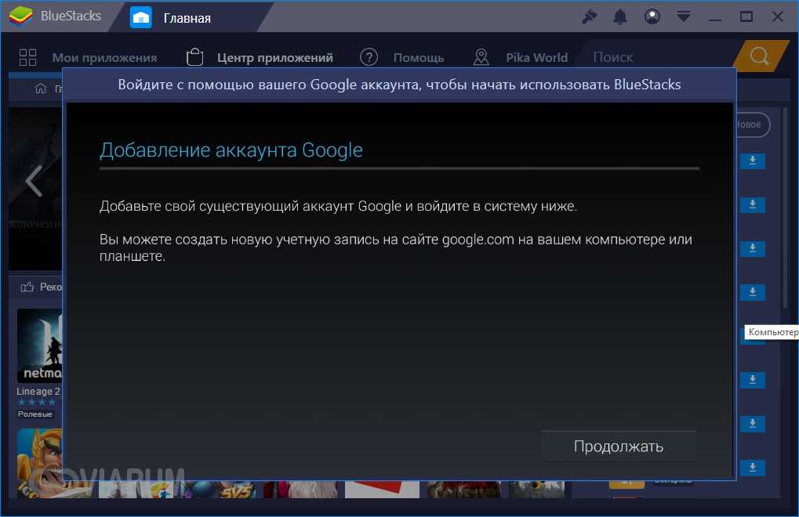
Task: Go to Pika World
Action: [521, 57]
